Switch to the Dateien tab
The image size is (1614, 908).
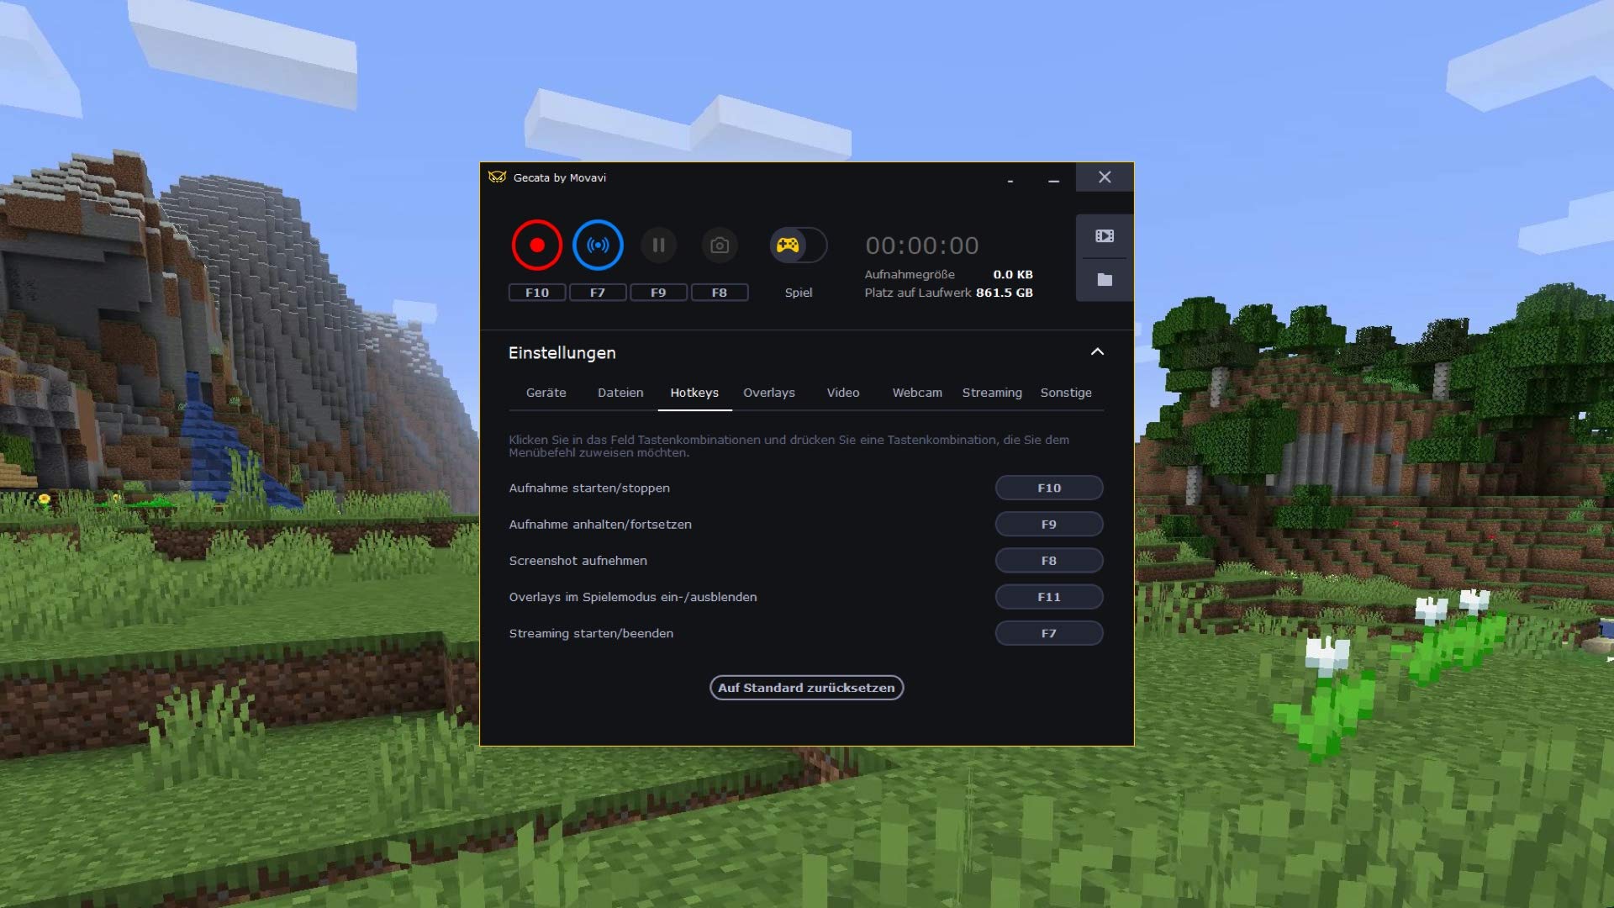pyautogui.click(x=620, y=393)
